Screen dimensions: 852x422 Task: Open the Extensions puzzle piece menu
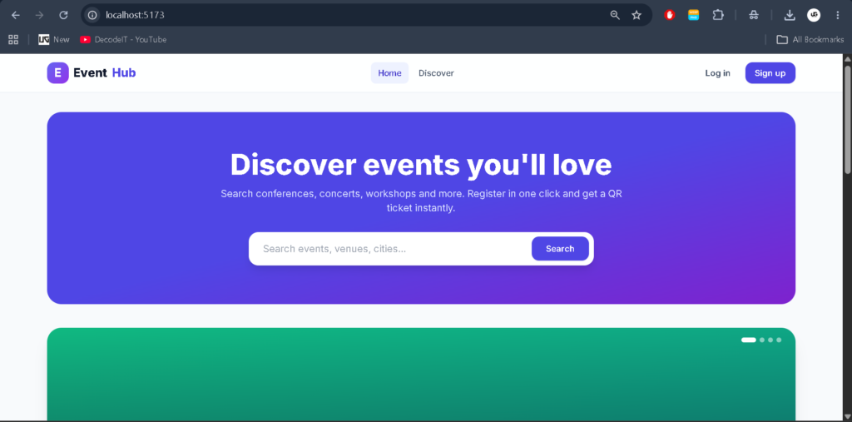(718, 15)
